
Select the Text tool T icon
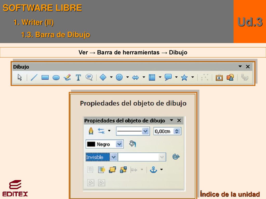tap(78, 77)
